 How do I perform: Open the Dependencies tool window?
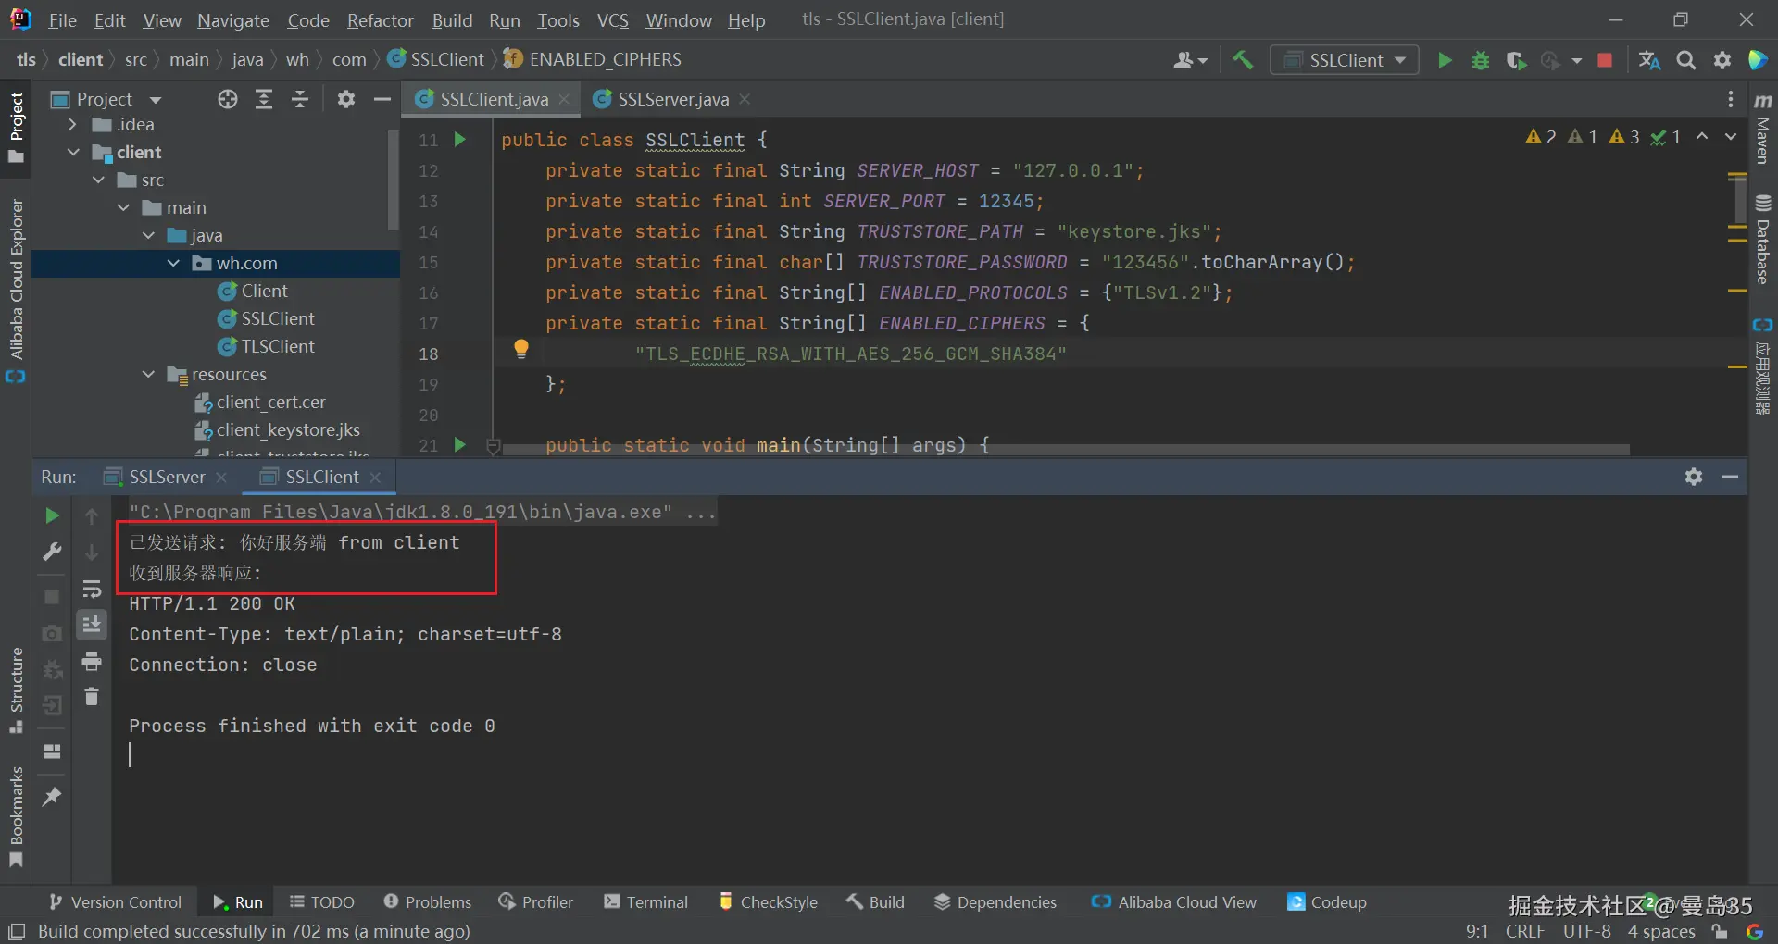pyautogui.click(x=995, y=902)
